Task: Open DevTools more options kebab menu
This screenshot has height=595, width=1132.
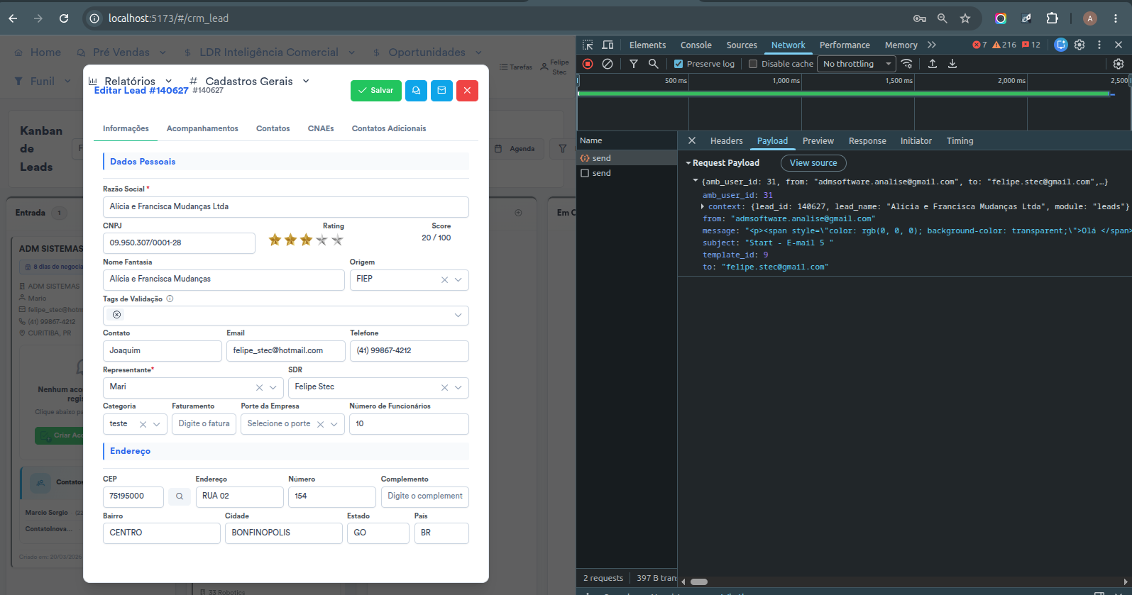Action: coord(1099,45)
